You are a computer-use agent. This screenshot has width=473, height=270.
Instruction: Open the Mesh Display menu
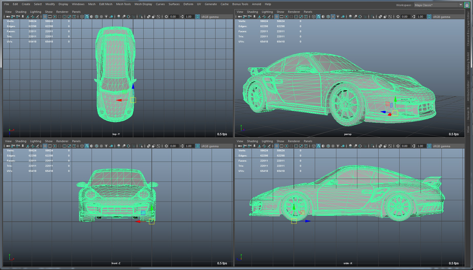(143, 4)
